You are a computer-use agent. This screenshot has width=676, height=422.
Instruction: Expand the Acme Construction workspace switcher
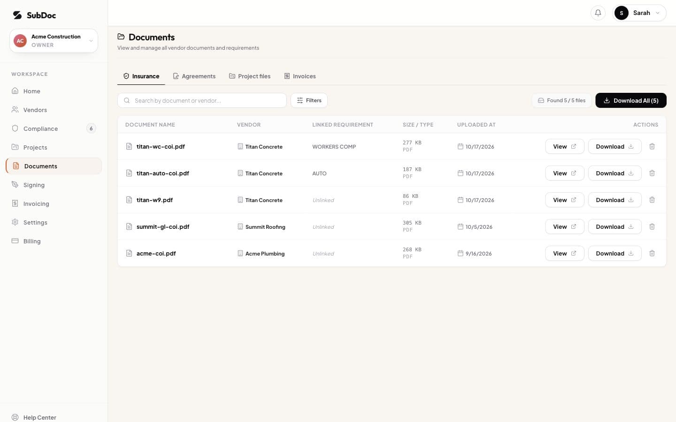54,41
